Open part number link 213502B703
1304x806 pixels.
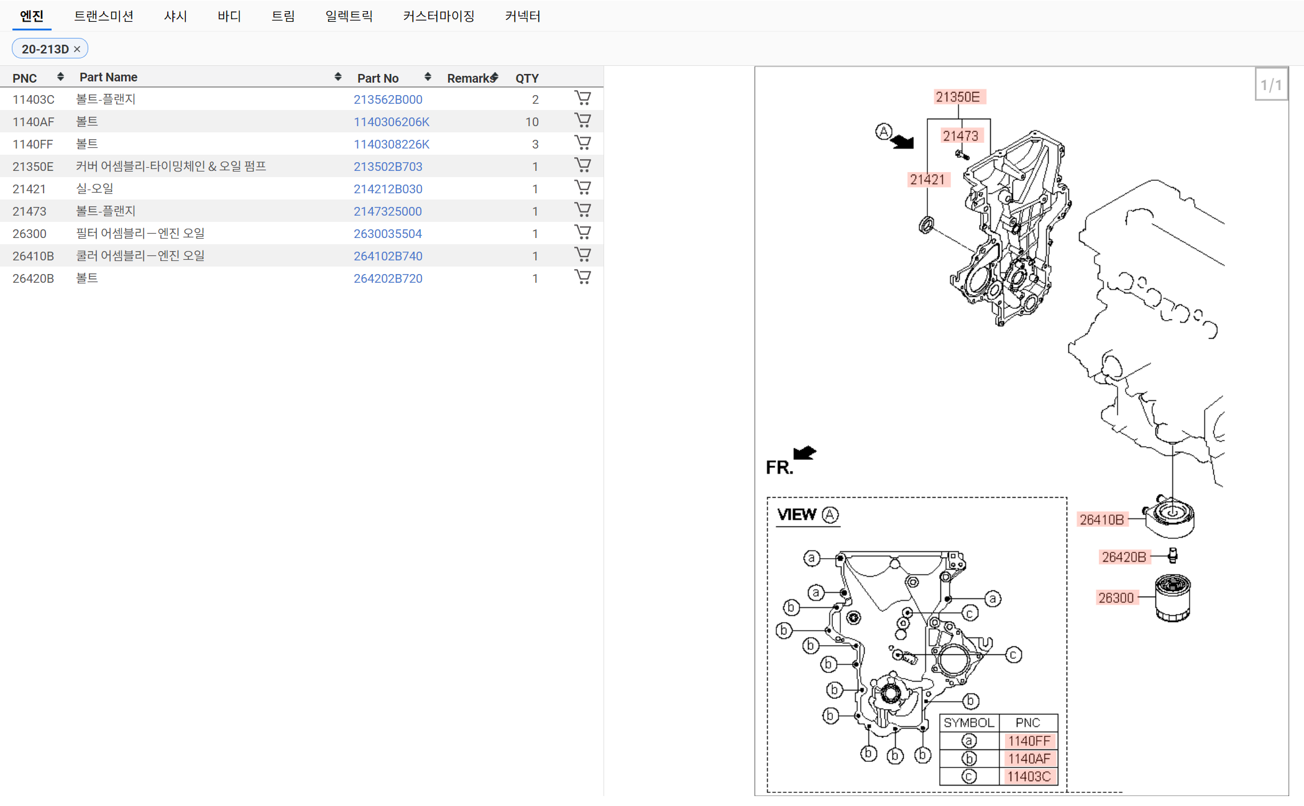[x=387, y=167]
